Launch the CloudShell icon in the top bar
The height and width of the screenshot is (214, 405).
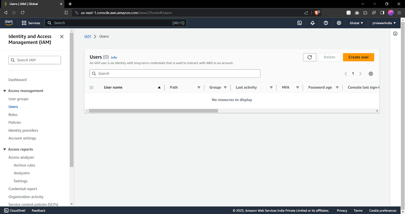299,23
